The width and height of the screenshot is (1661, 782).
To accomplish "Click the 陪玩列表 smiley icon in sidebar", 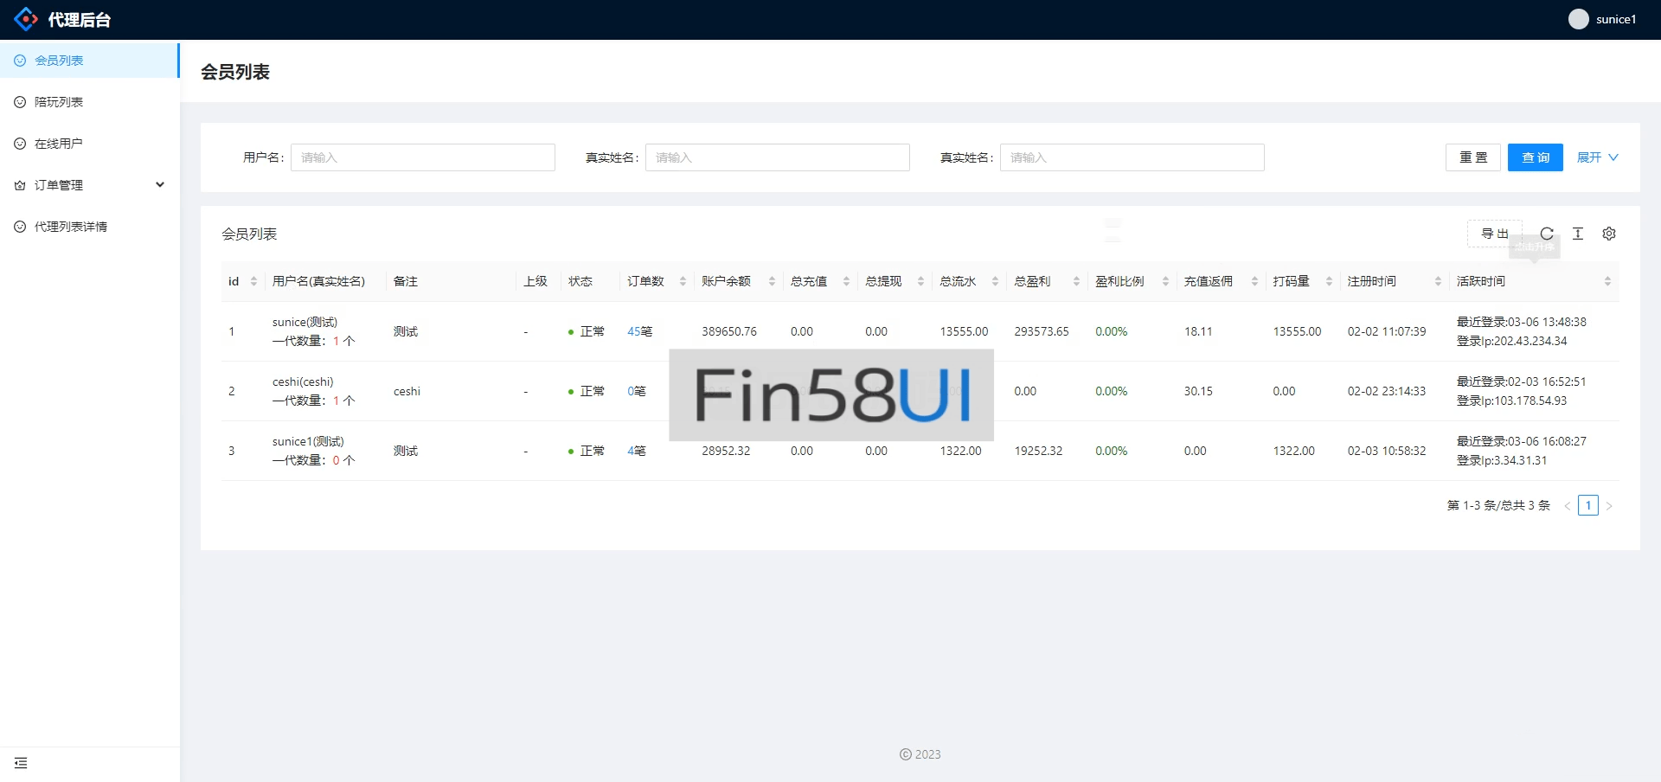I will (19, 101).
